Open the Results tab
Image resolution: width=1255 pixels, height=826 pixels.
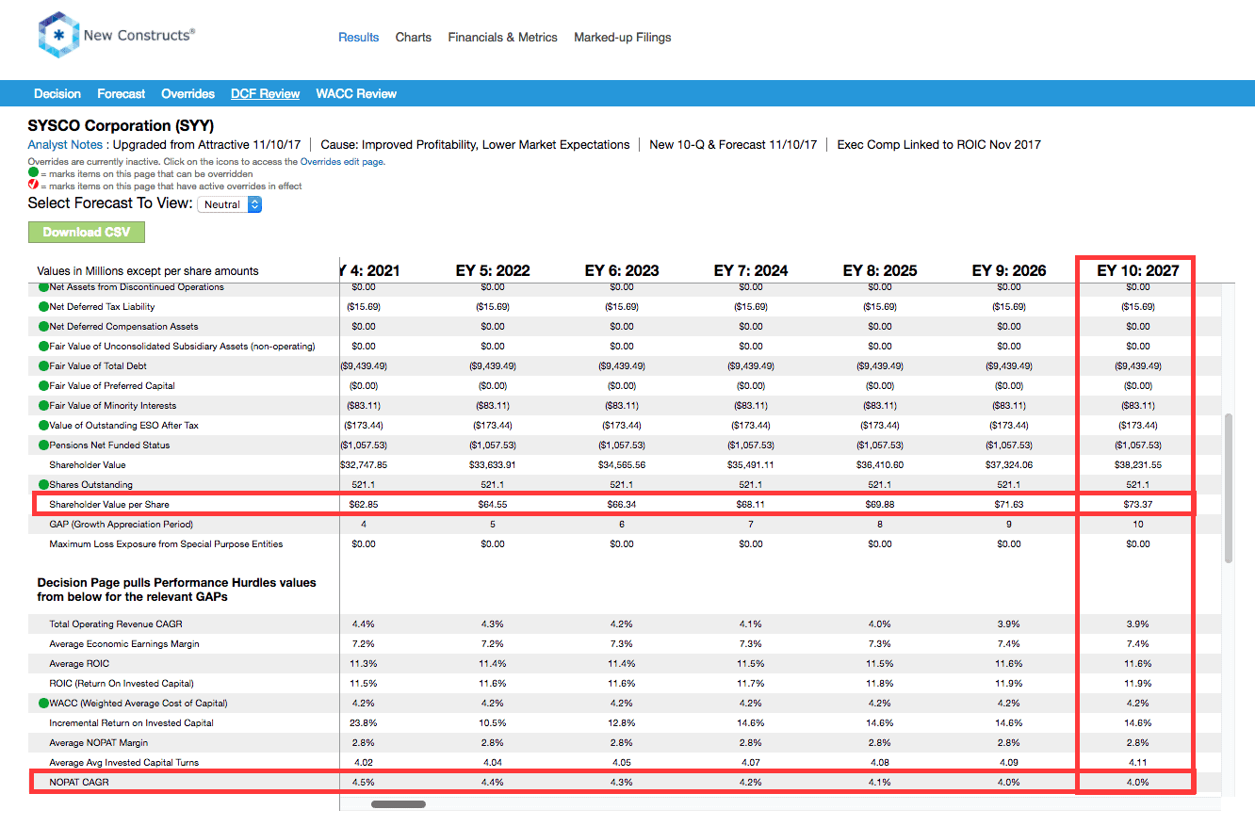click(x=359, y=38)
